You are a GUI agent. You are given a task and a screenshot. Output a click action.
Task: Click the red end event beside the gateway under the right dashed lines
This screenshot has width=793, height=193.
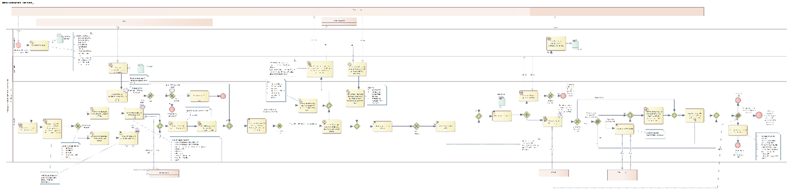[563, 96]
